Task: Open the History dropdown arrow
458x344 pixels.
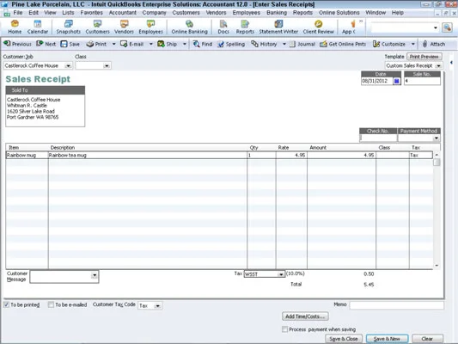Action: click(x=284, y=44)
